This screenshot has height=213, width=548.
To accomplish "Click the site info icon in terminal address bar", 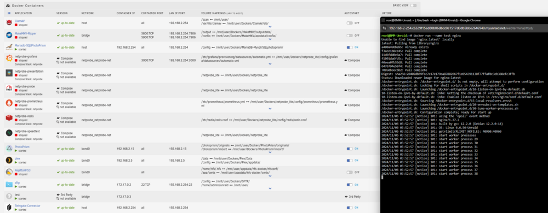I will (x=385, y=28).
